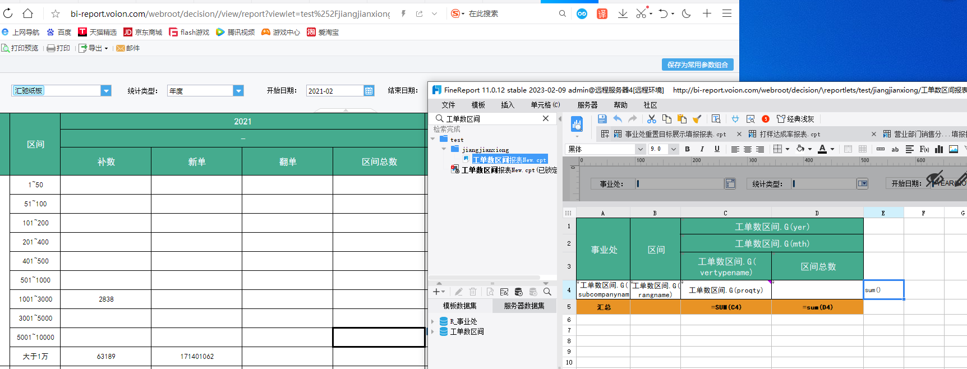
Task: Cut the selected cell in FineReport
Action: point(651,118)
